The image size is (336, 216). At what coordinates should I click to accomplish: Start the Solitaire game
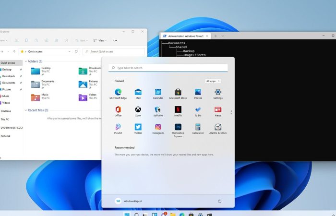click(158, 111)
